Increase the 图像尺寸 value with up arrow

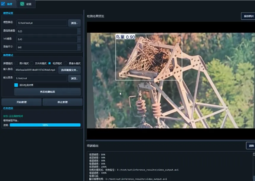(79, 45)
